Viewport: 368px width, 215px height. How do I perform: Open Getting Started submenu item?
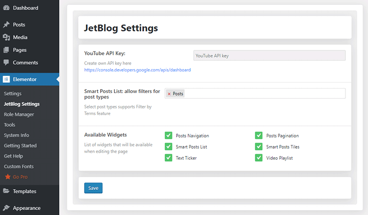20,145
